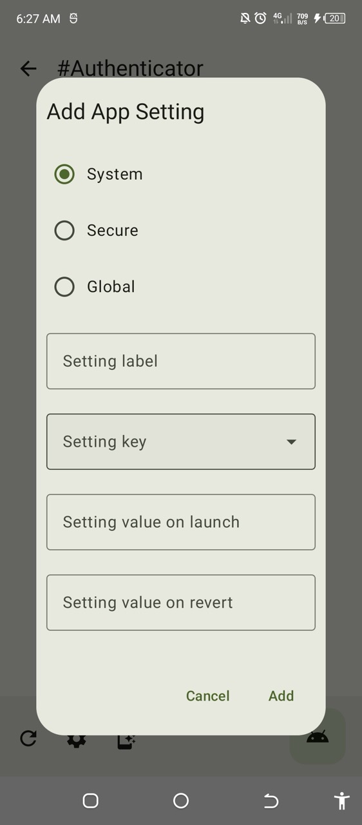Tap the Android robot floating button
Image resolution: width=362 pixels, height=825 pixels.
(x=318, y=736)
